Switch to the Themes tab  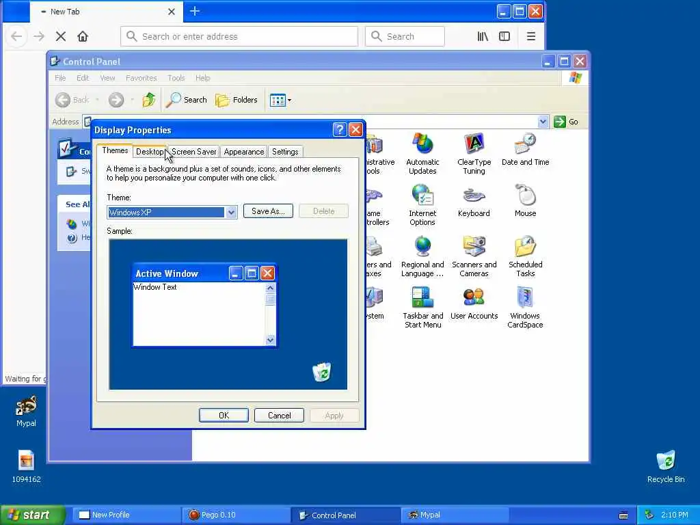[115, 150]
